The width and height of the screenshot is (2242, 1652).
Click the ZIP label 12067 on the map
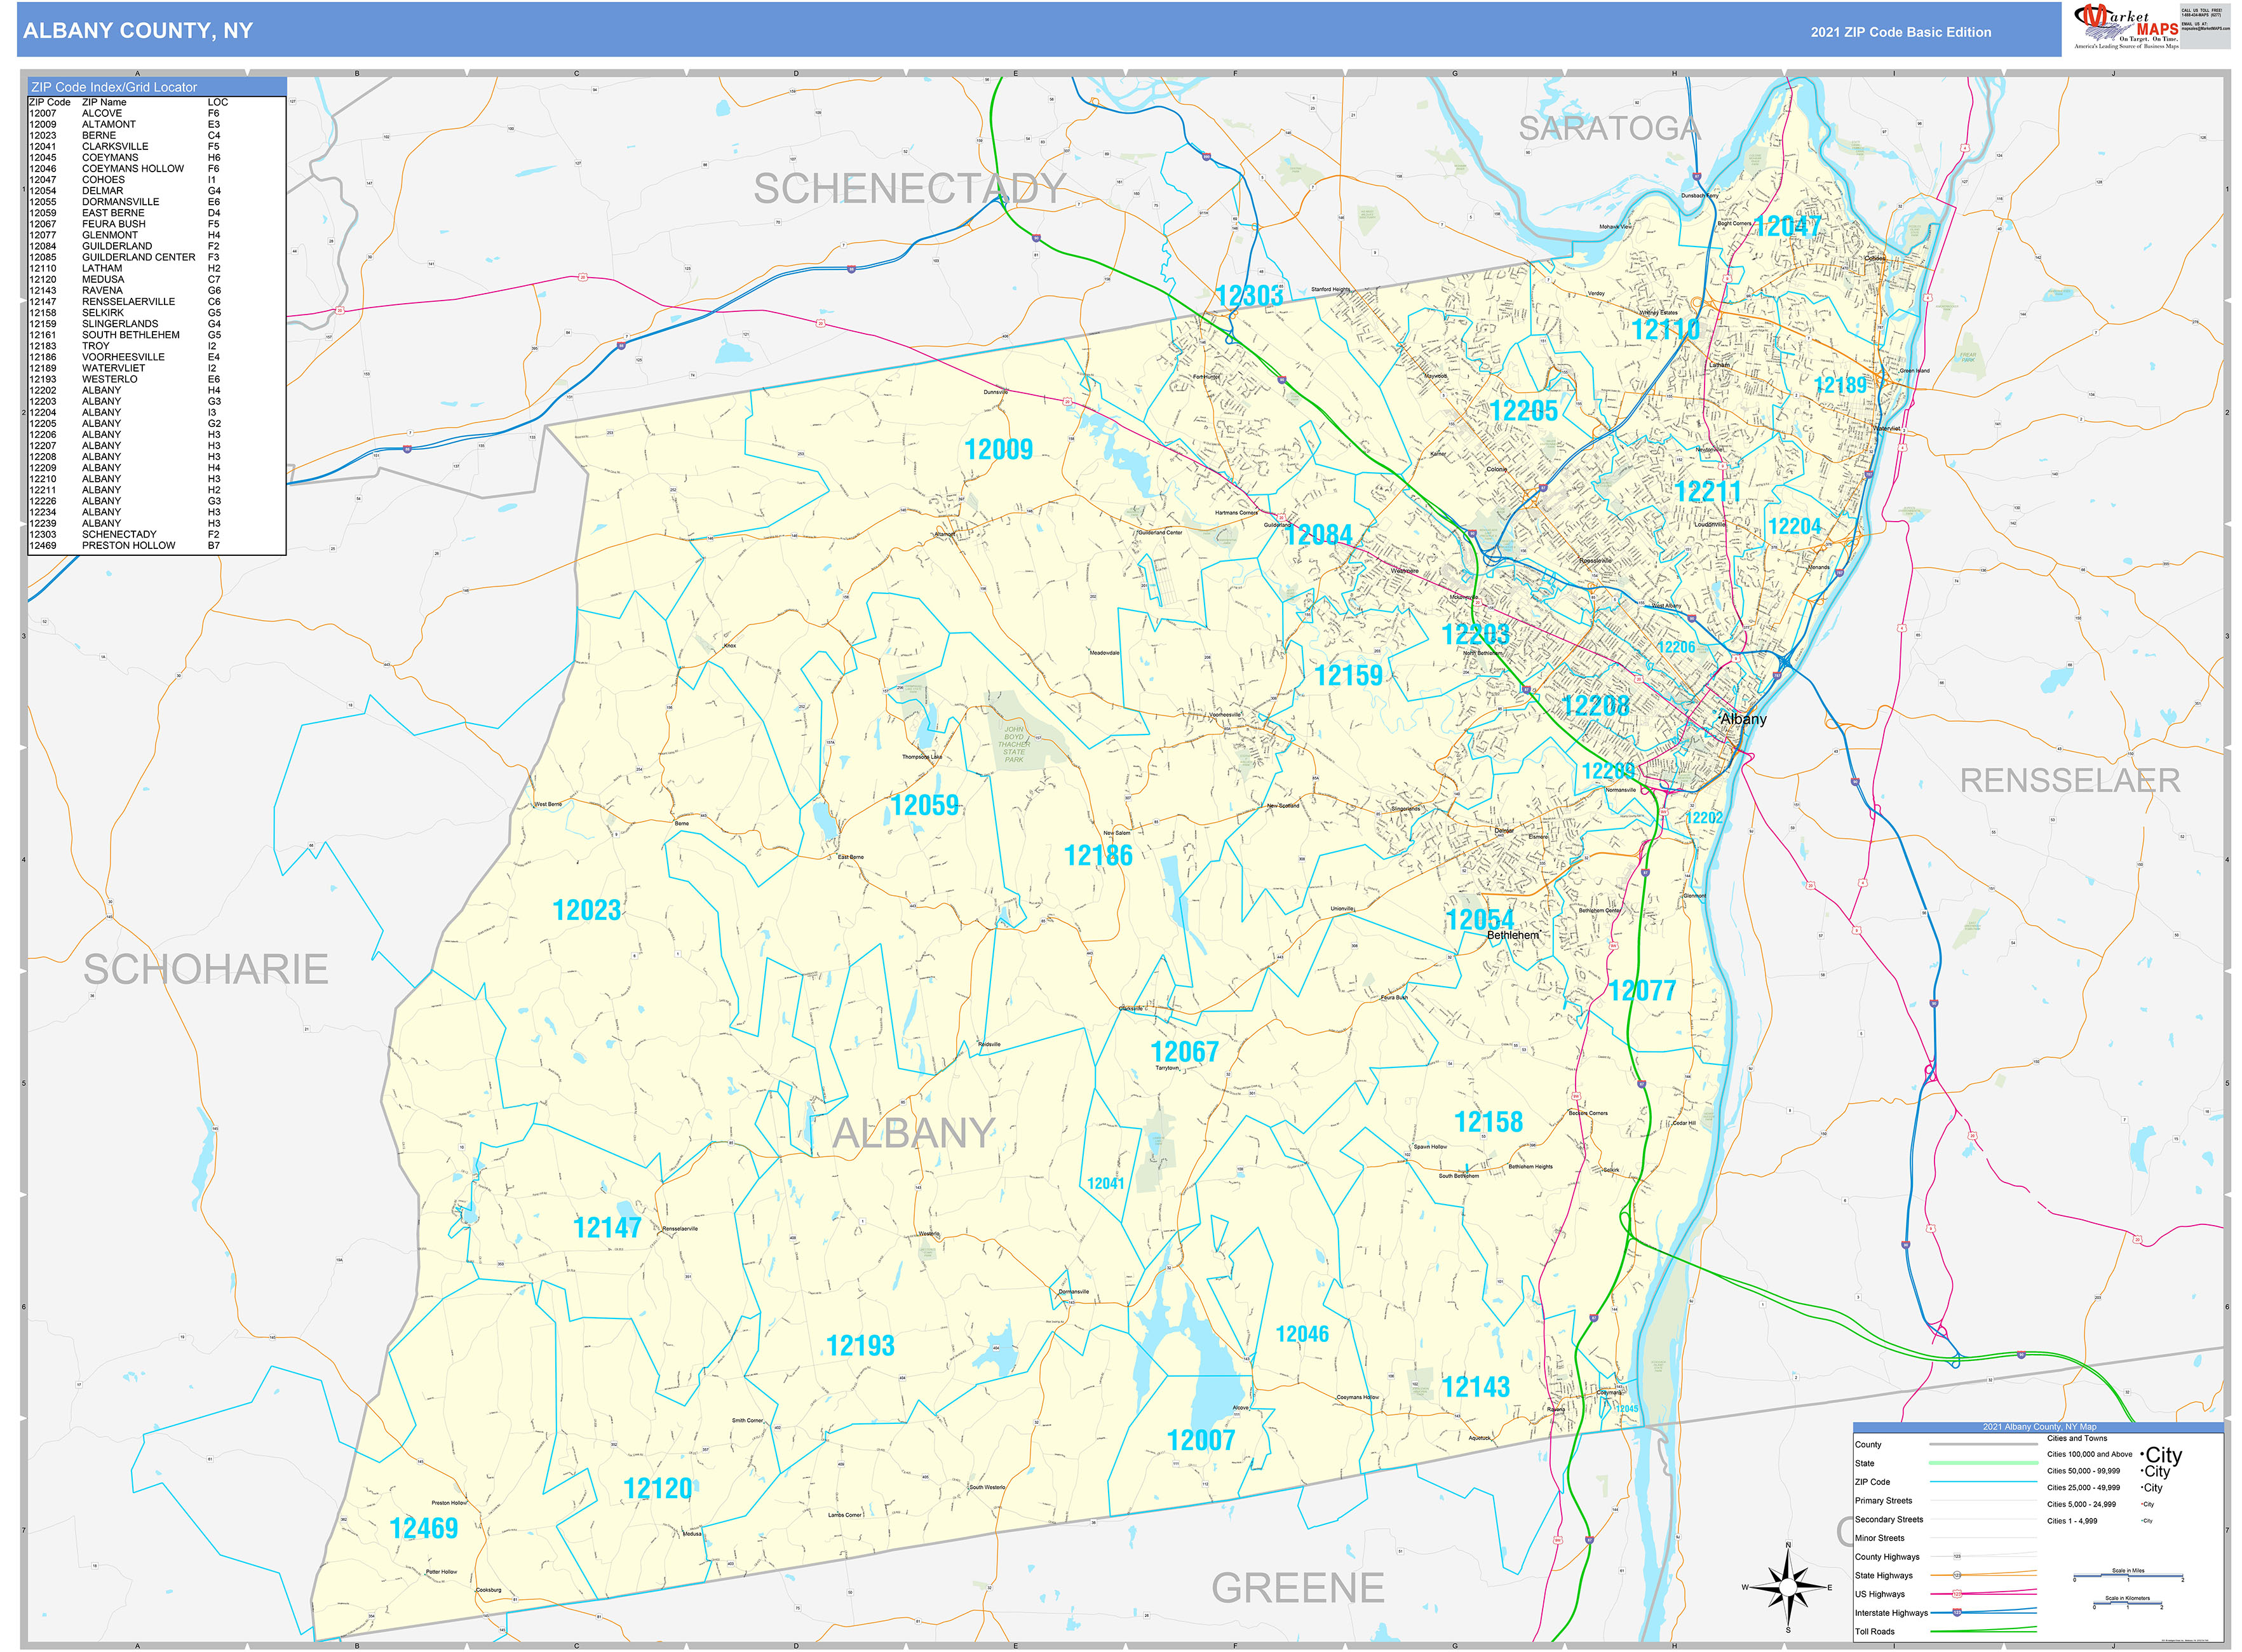pos(1184,1052)
